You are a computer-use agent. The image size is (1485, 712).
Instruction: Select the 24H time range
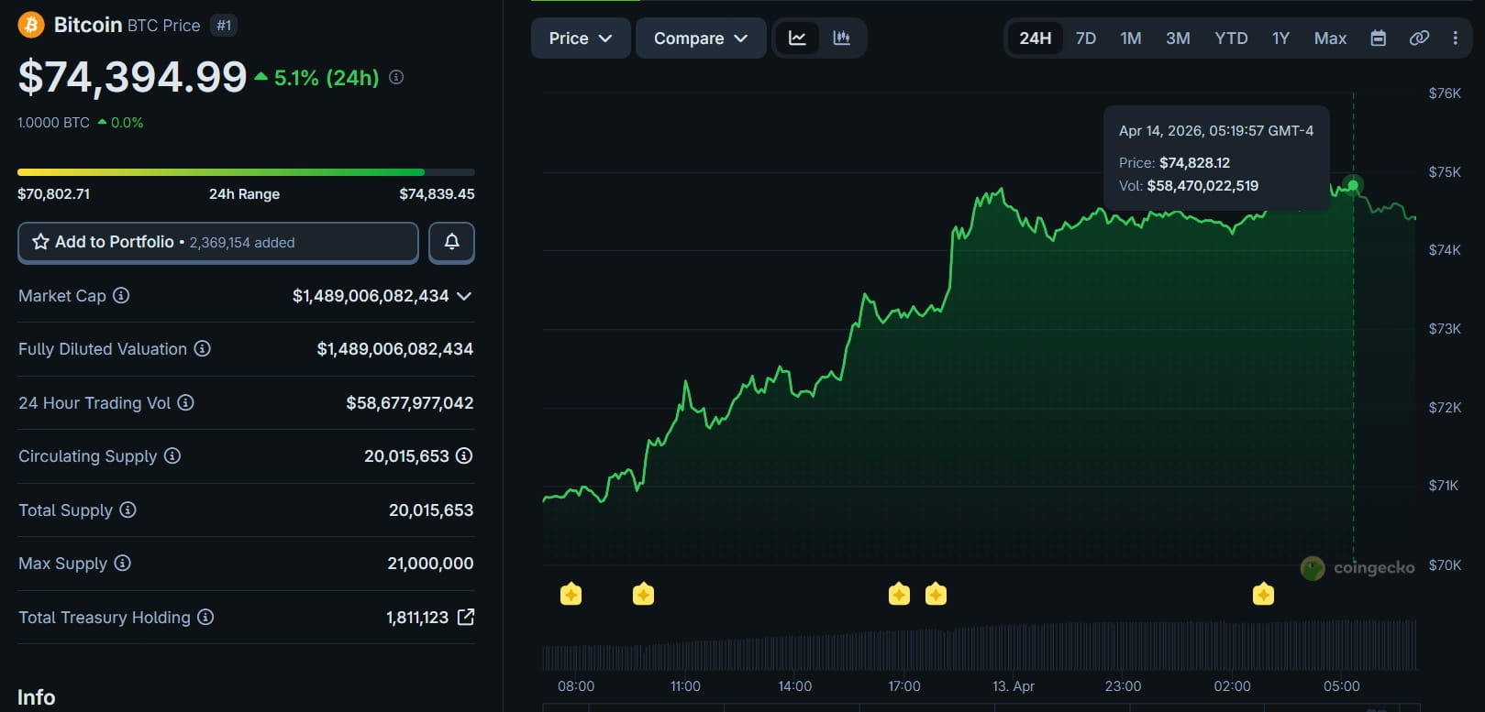(1035, 38)
